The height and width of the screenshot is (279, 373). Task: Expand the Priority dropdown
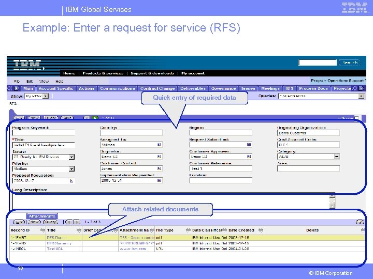[x=71, y=169]
